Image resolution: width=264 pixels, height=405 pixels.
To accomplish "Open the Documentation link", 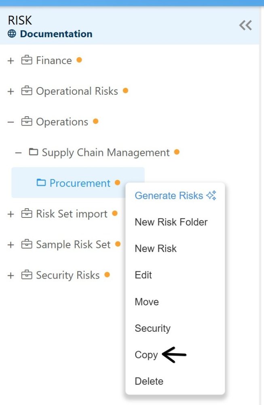I will click(56, 34).
